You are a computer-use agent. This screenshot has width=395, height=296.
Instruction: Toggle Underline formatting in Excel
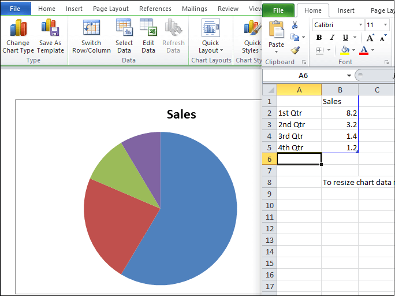pos(344,38)
